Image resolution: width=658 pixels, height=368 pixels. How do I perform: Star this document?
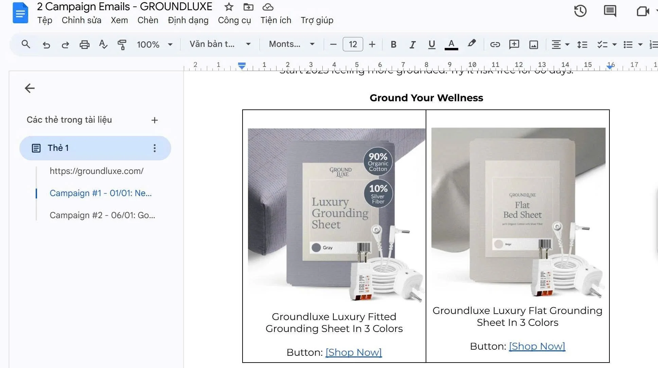coord(229,7)
